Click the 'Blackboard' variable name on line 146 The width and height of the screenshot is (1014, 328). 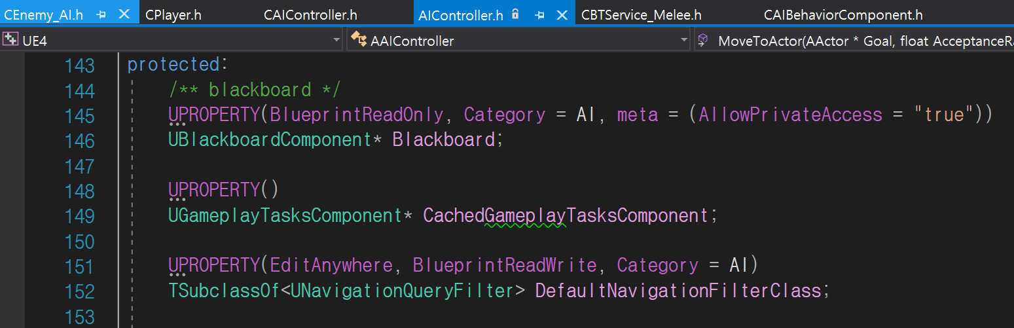[443, 139]
